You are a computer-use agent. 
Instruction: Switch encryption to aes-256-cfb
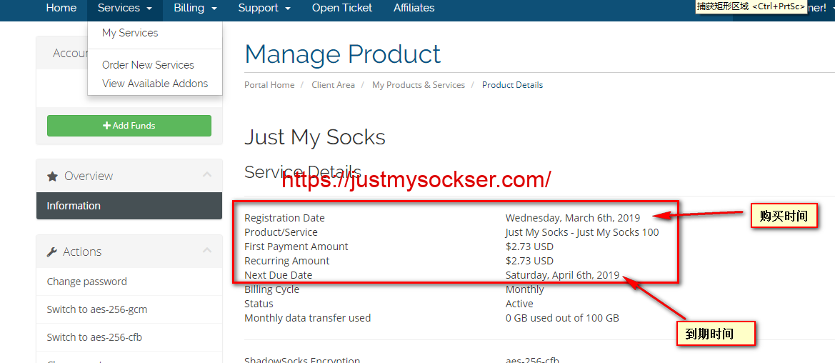click(x=94, y=337)
